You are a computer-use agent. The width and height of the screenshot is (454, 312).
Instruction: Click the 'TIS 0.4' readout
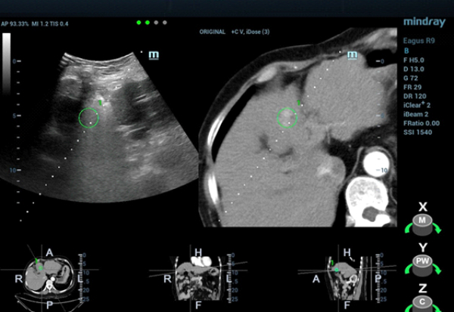(59, 23)
